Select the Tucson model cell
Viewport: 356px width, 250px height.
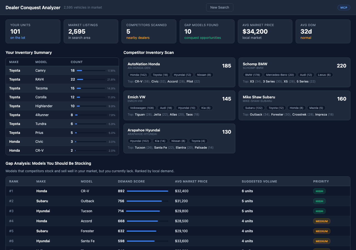[x=86, y=211]
